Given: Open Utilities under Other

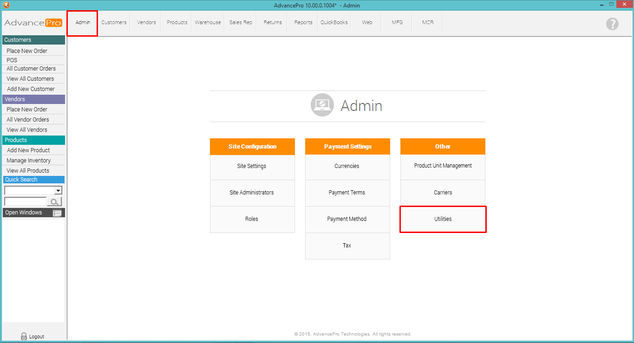Looking at the screenshot, I should (443, 219).
